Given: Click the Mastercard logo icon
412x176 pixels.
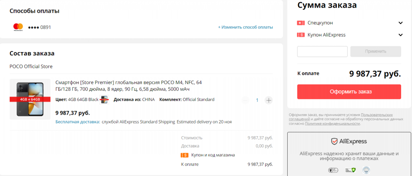Looking at the screenshot, I should click(18, 27).
